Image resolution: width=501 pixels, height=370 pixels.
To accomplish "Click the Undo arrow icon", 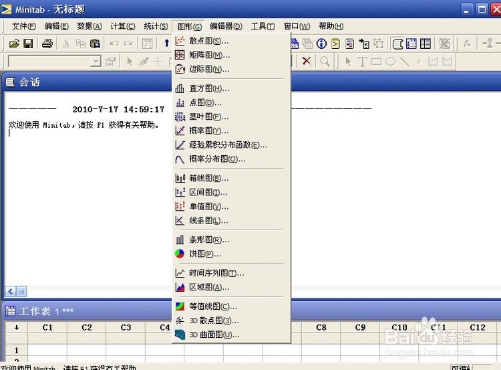I will (x=114, y=43).
